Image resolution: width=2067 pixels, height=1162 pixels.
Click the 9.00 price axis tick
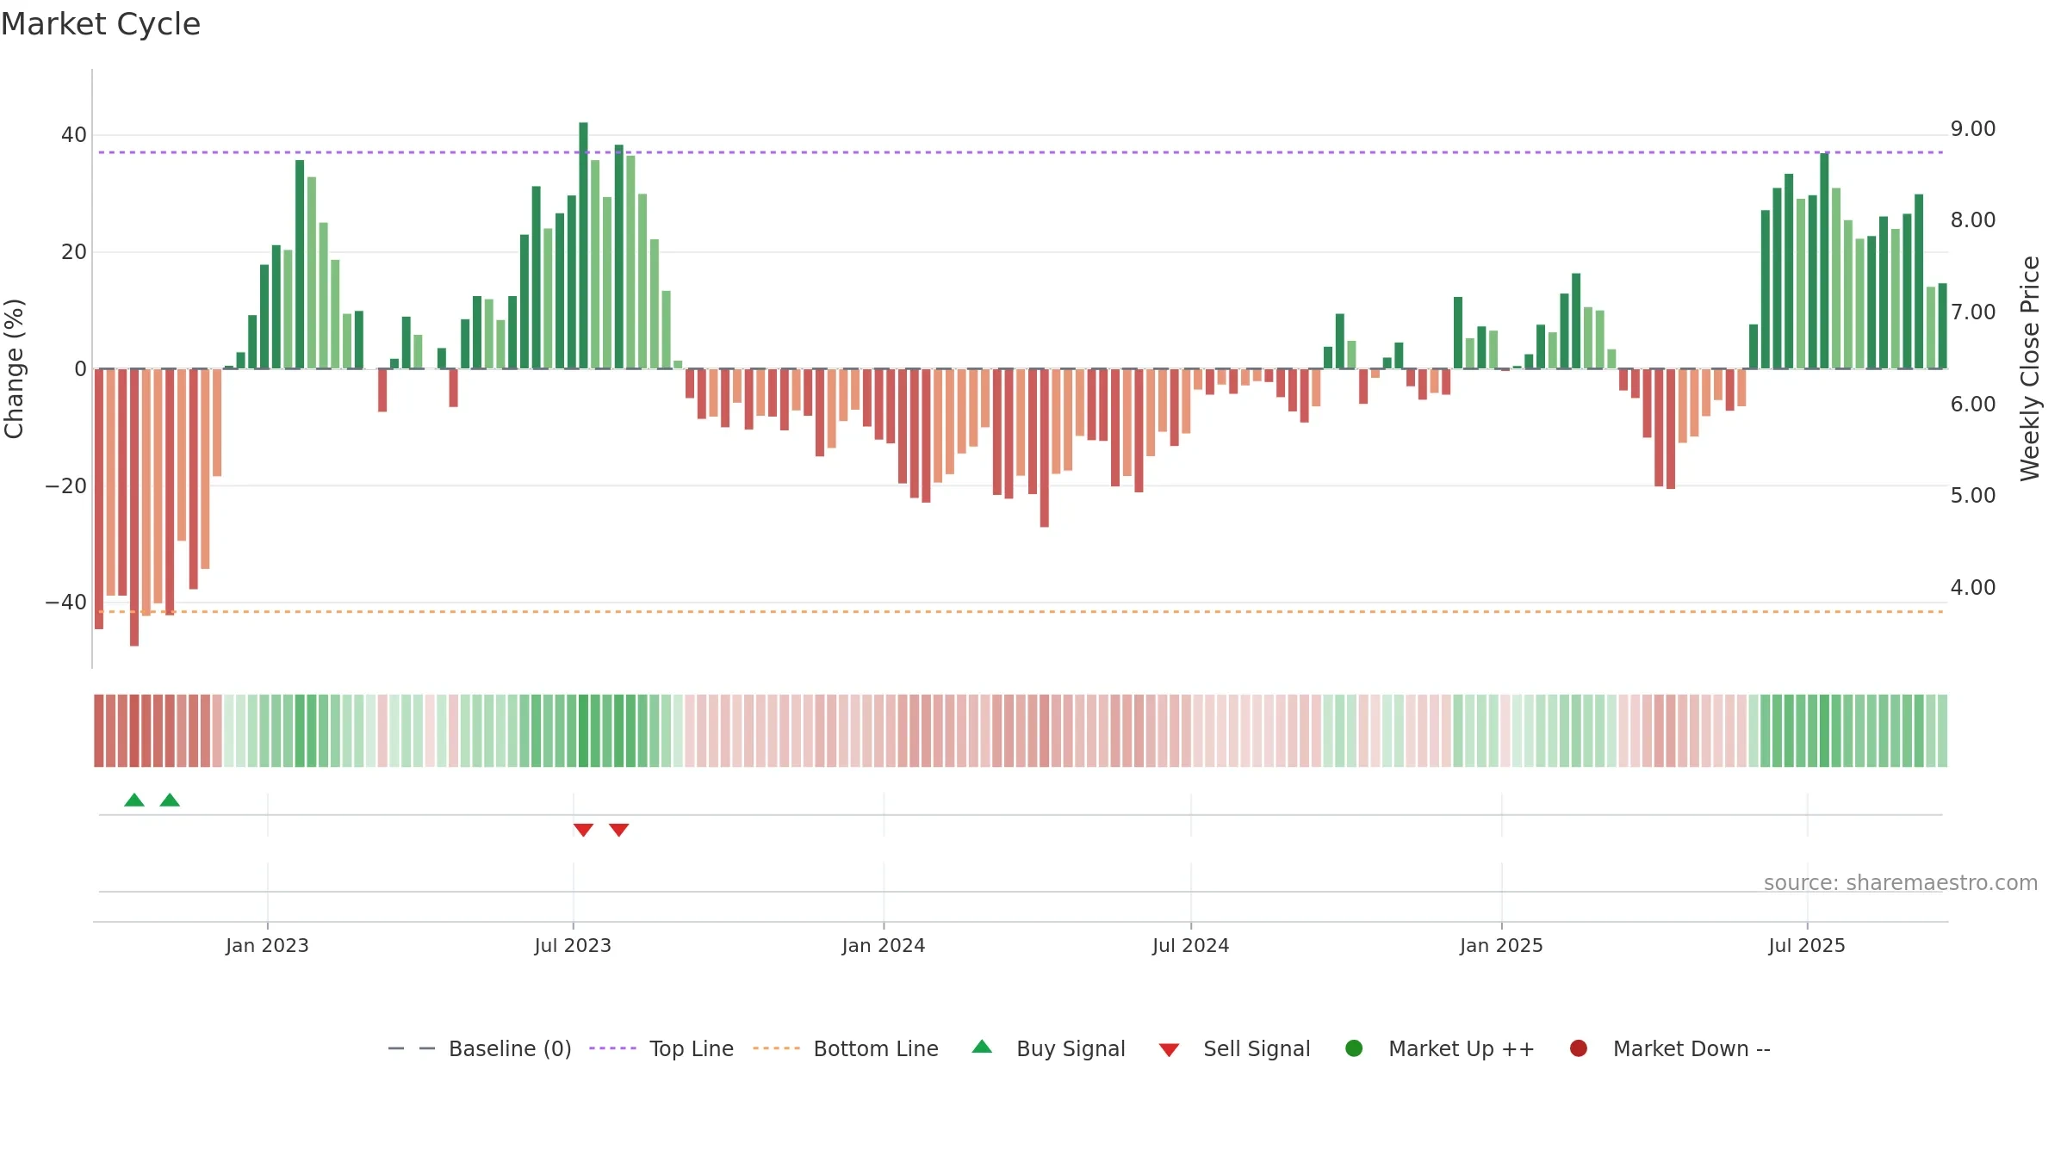(1973, 129)
